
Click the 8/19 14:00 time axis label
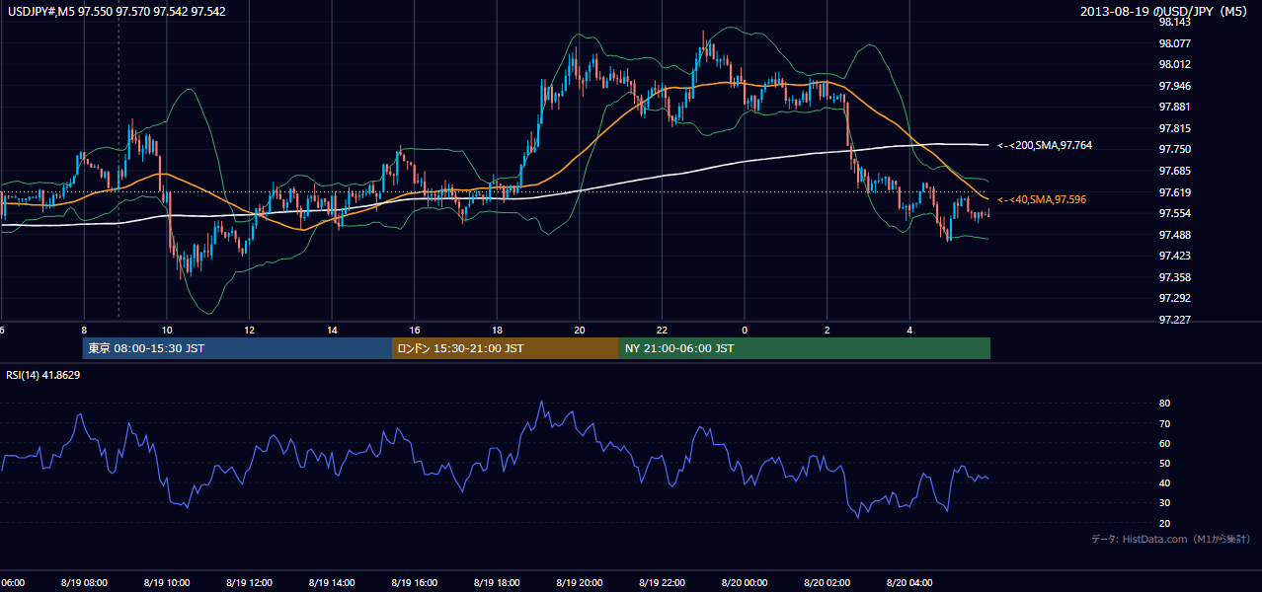pyautogui.click(x=332, y=583)
